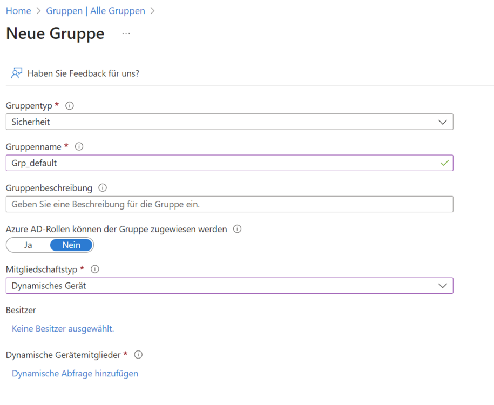Click the info icon next to Gruppenbeschreibung
494x405 pixels.
(x=103, y=188)
